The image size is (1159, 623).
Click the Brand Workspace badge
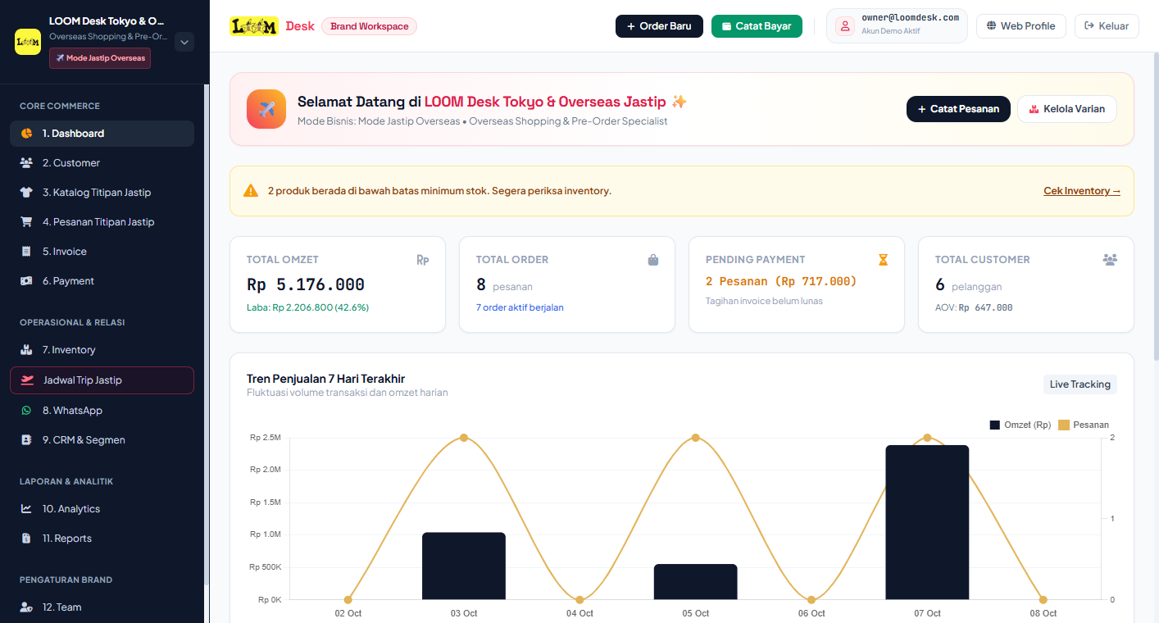(x=369, y=26)
